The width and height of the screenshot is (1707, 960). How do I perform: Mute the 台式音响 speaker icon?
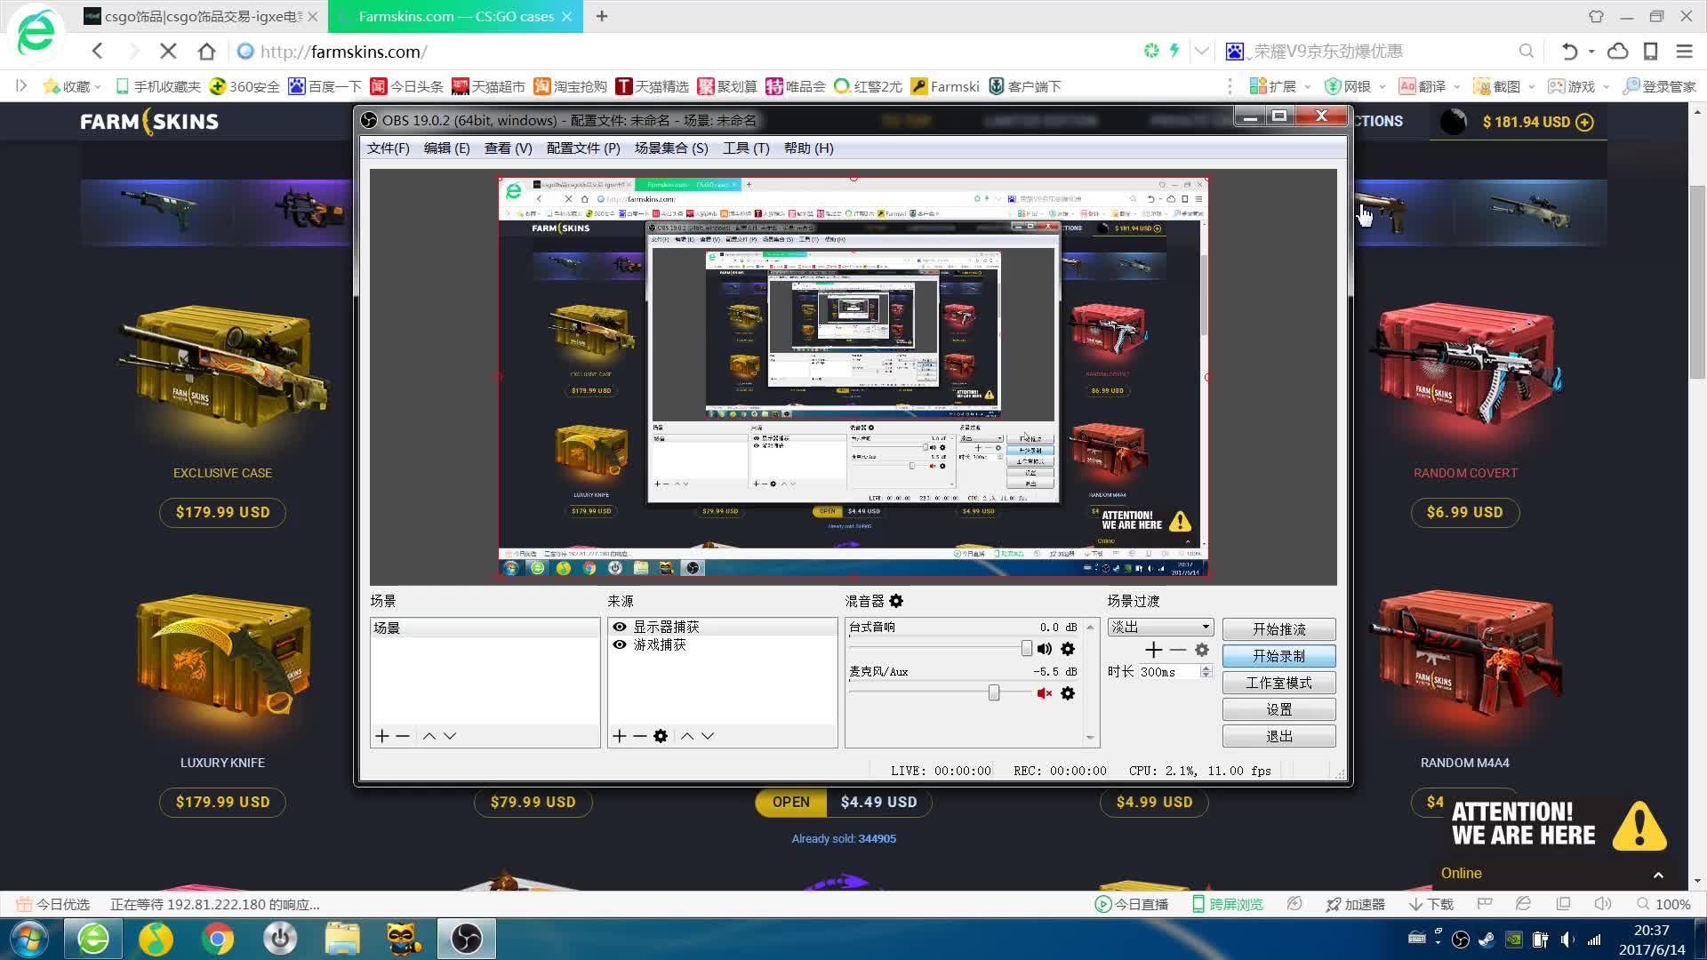click(x=1045, y=649)
